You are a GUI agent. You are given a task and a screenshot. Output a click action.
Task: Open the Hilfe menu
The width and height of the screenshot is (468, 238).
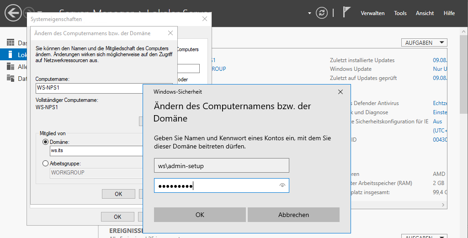(x=449, y=13)
